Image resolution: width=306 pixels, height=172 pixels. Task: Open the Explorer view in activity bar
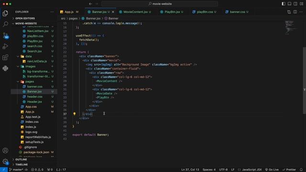click(5, 13)
